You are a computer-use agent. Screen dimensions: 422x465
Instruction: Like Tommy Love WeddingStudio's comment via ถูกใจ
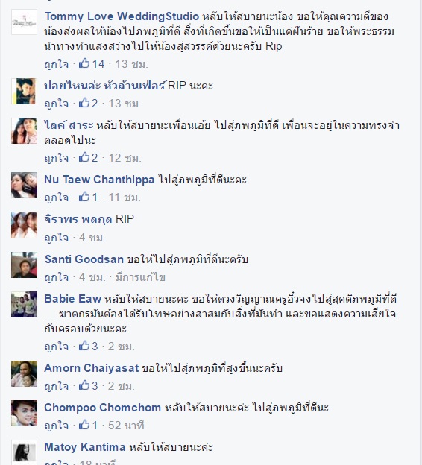(x=57, y=64)
